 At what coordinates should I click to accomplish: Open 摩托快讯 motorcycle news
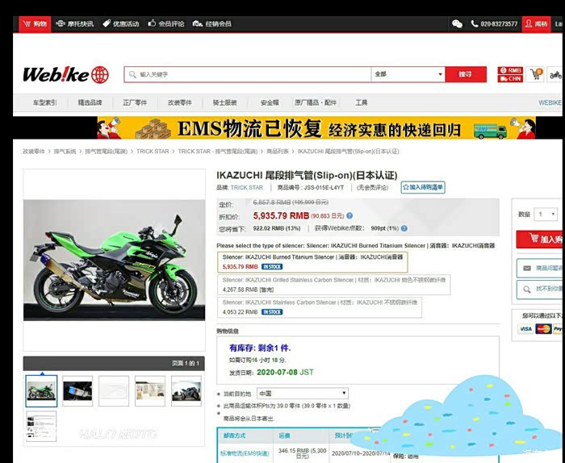pyautogui.click(x=74, y=24)
